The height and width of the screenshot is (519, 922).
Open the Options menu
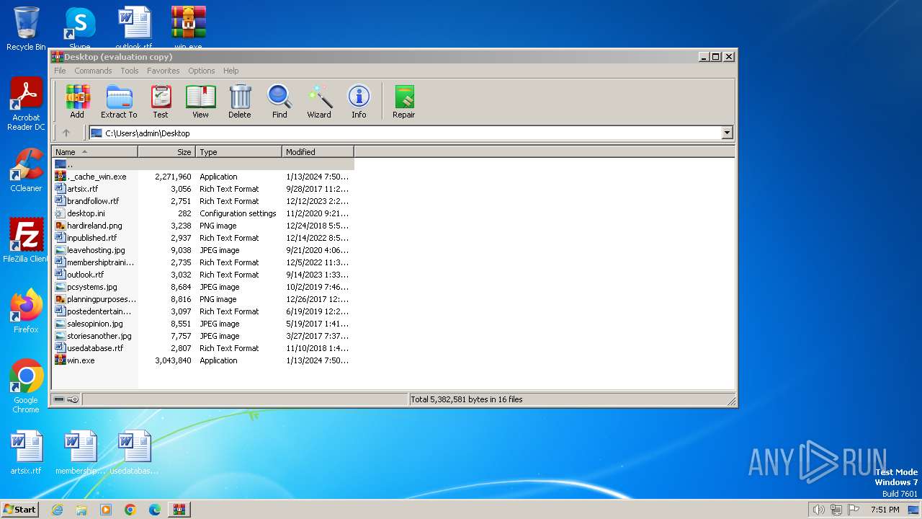click(202, 71)
